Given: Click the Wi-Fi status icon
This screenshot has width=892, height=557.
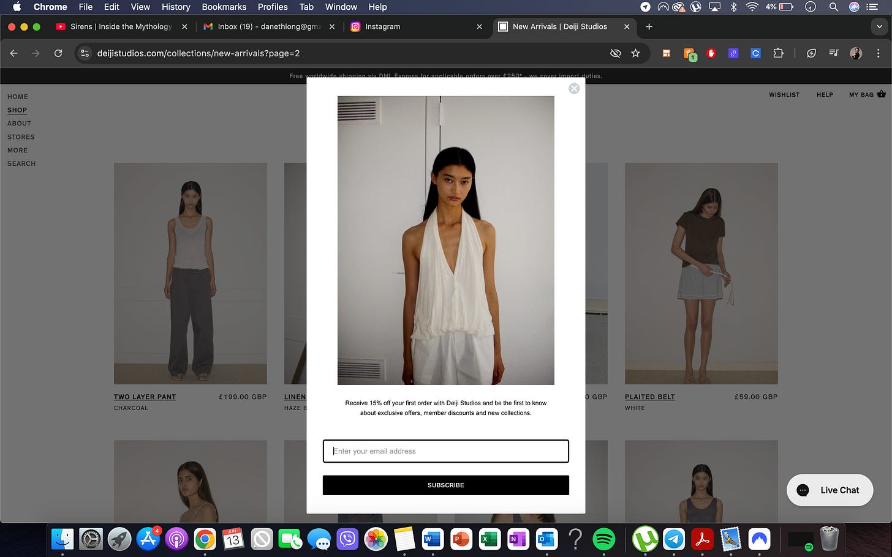Looking at the screenshot, I should click(x=752, y=7).
